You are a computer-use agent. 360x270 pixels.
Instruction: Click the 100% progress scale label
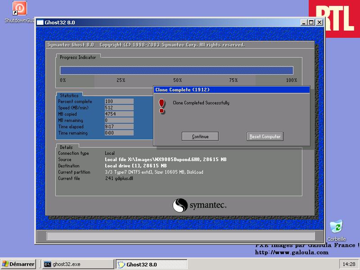292,80
